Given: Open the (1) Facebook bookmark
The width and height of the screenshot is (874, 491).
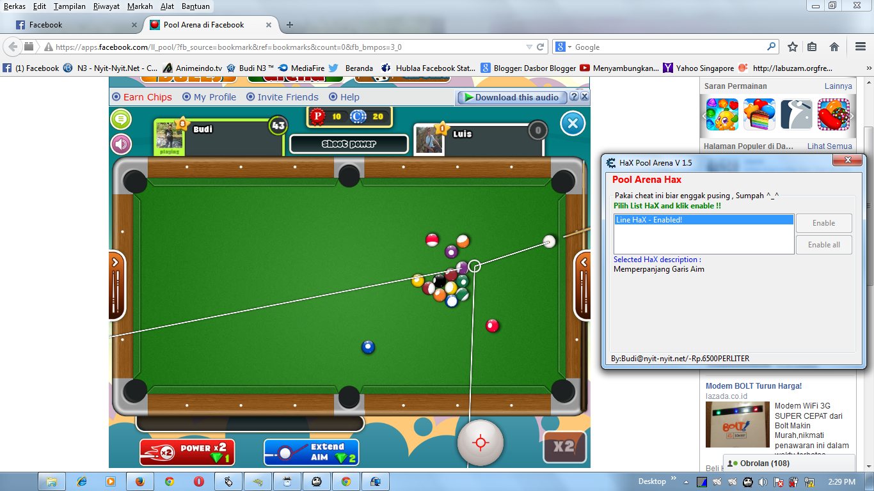Looking at the screenshot, I should [x=31, y=68].
